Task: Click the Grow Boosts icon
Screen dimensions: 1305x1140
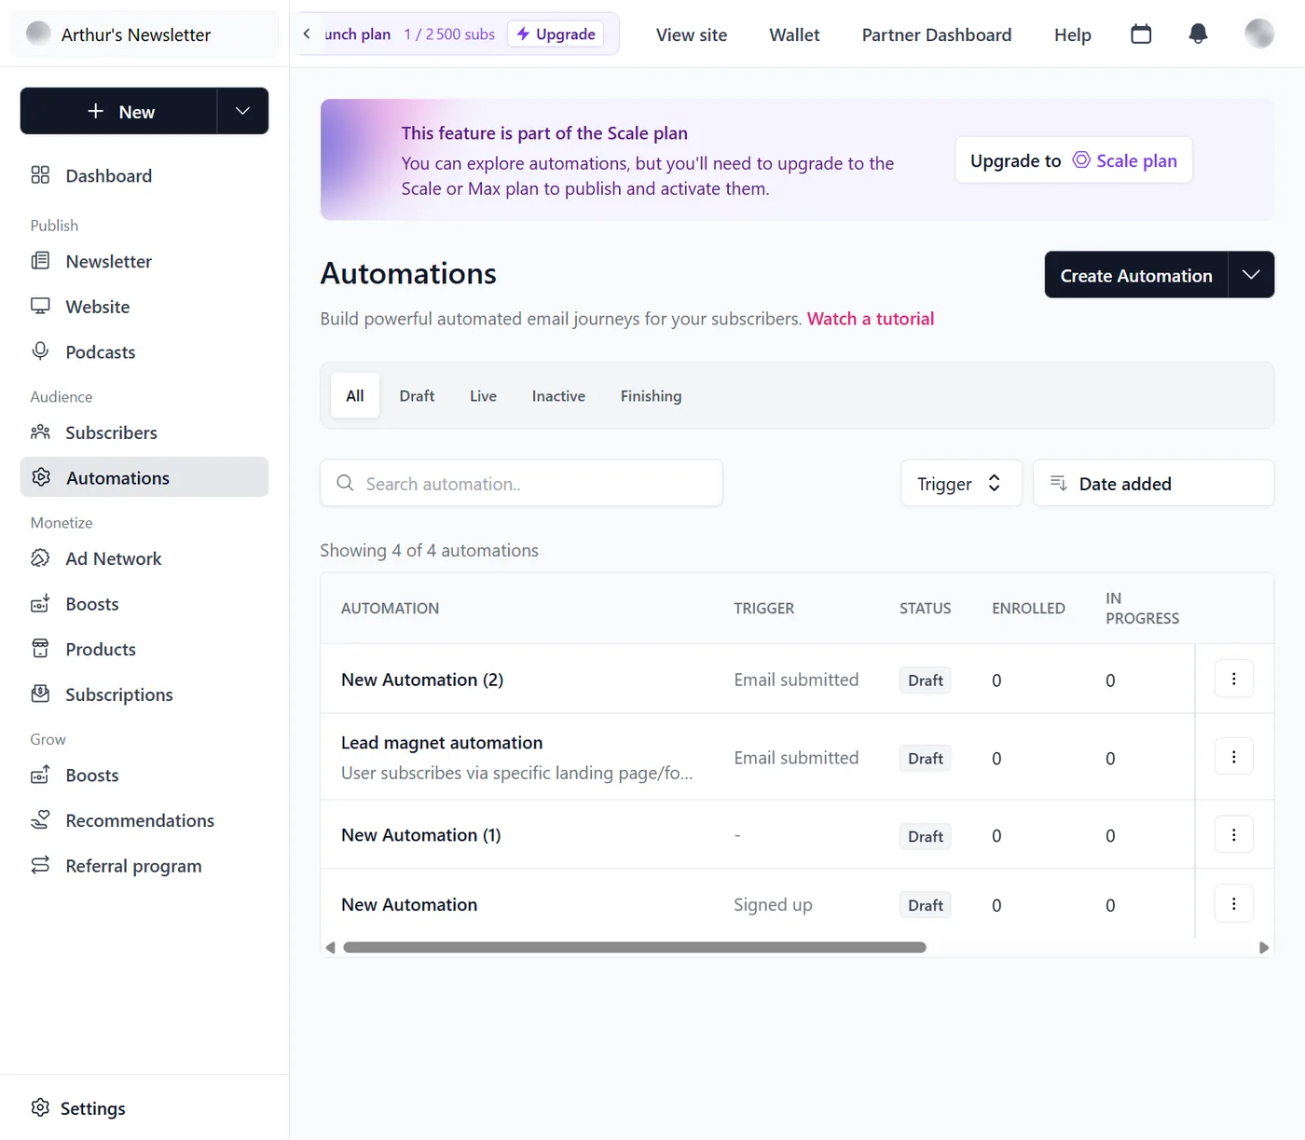Action: (x=40, y=775)
